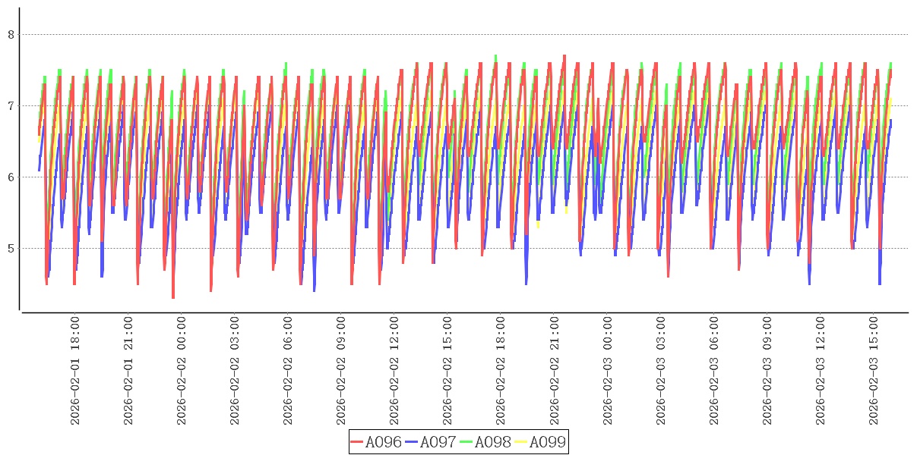Click the A099 legend label
Viewport: 917px width, 455px height.
click(x=548, y=442)
